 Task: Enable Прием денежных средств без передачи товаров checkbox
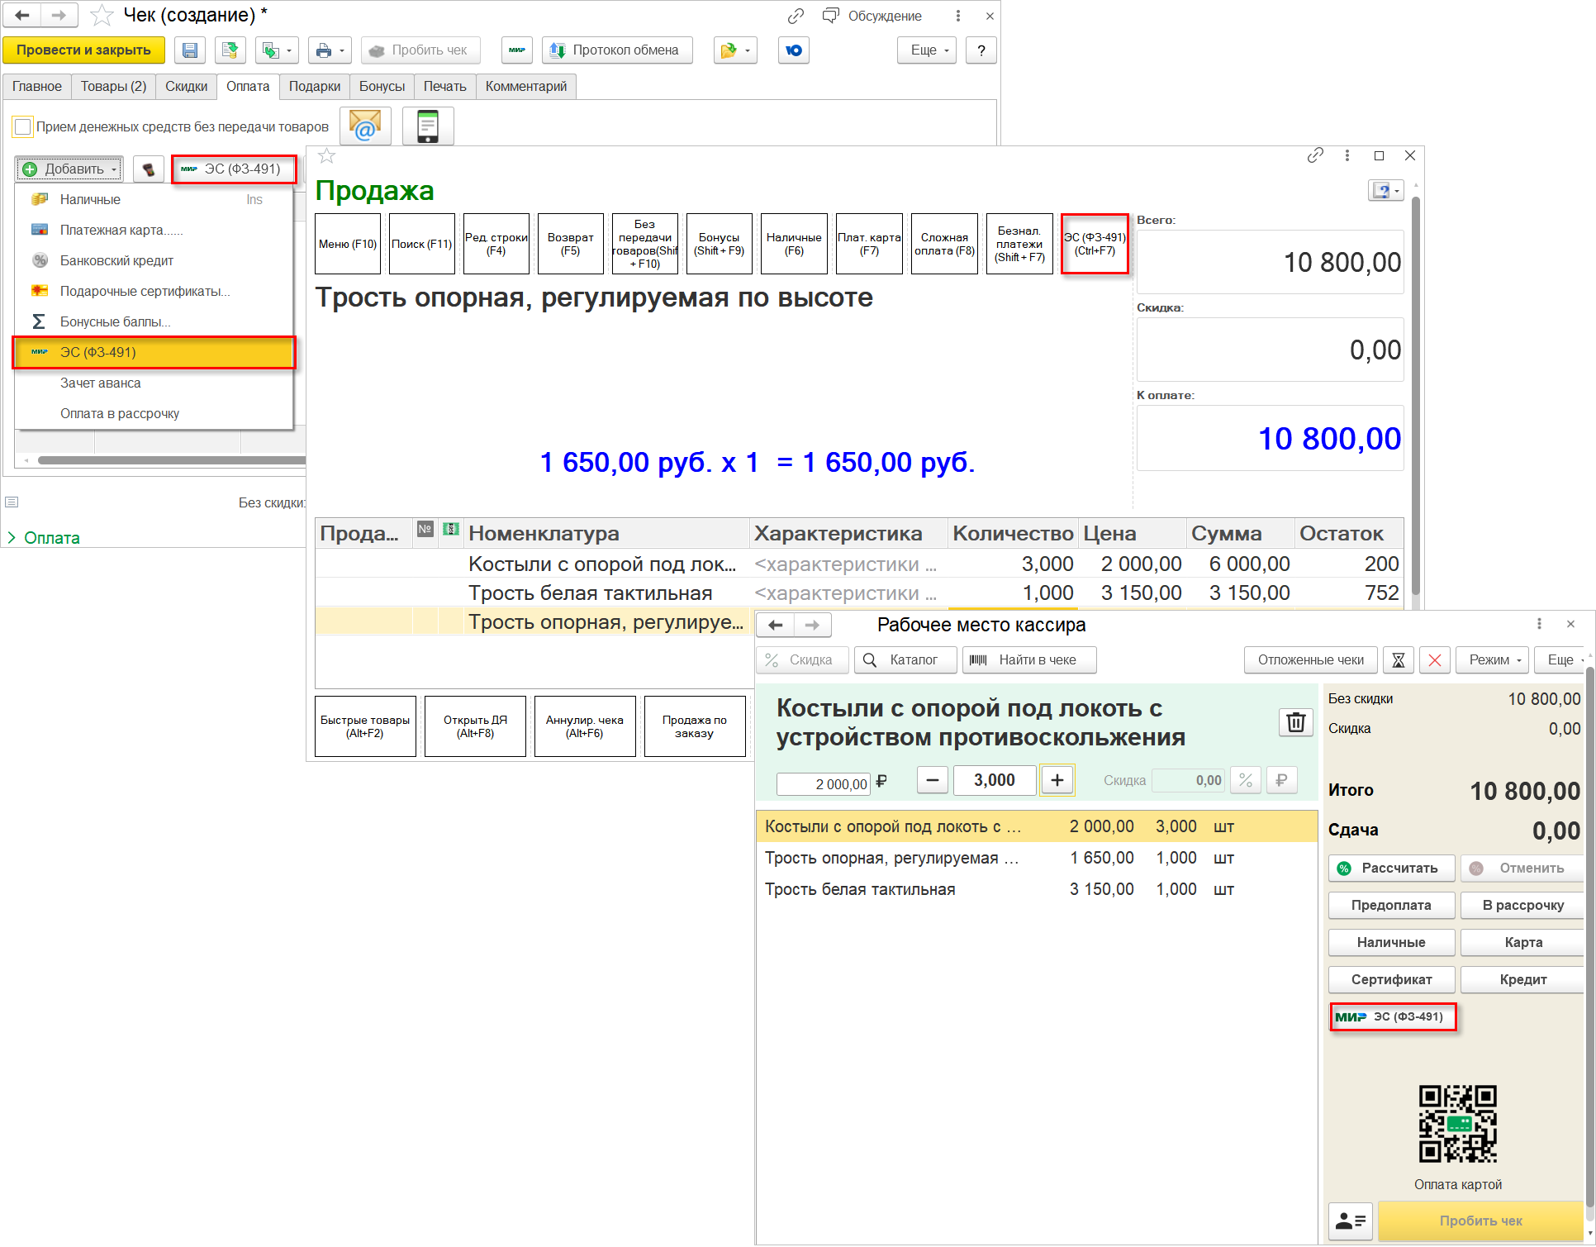pos(23,127)
